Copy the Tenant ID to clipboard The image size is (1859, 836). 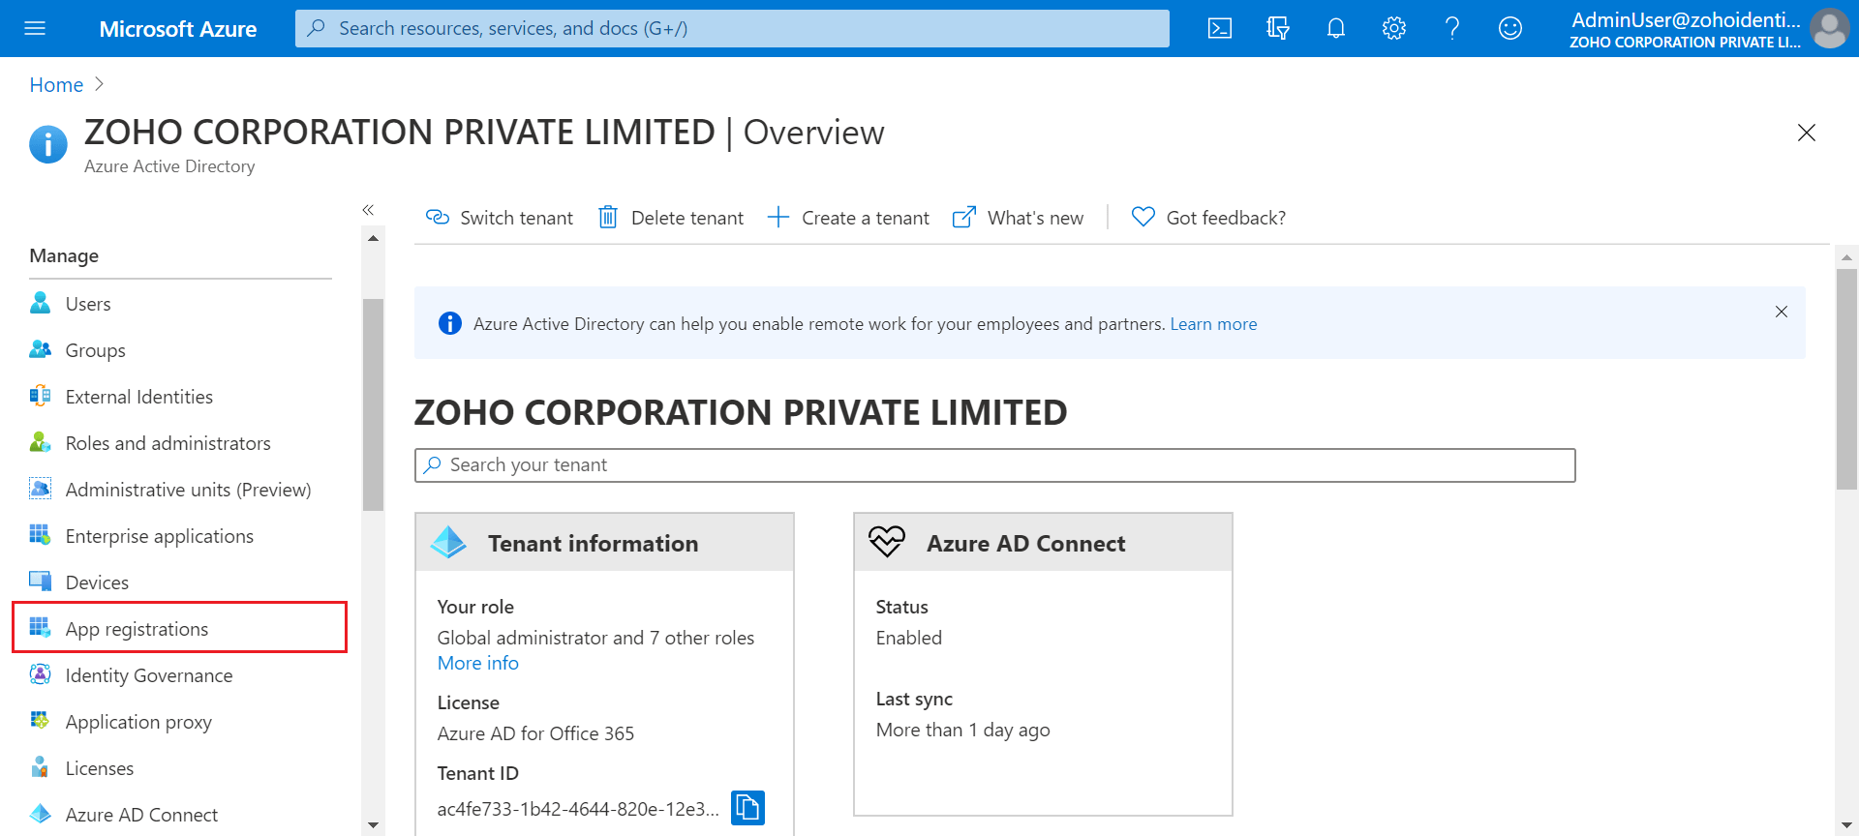click(747, 807)
